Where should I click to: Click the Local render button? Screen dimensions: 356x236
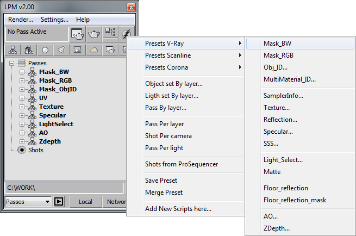tap(85, 202)
